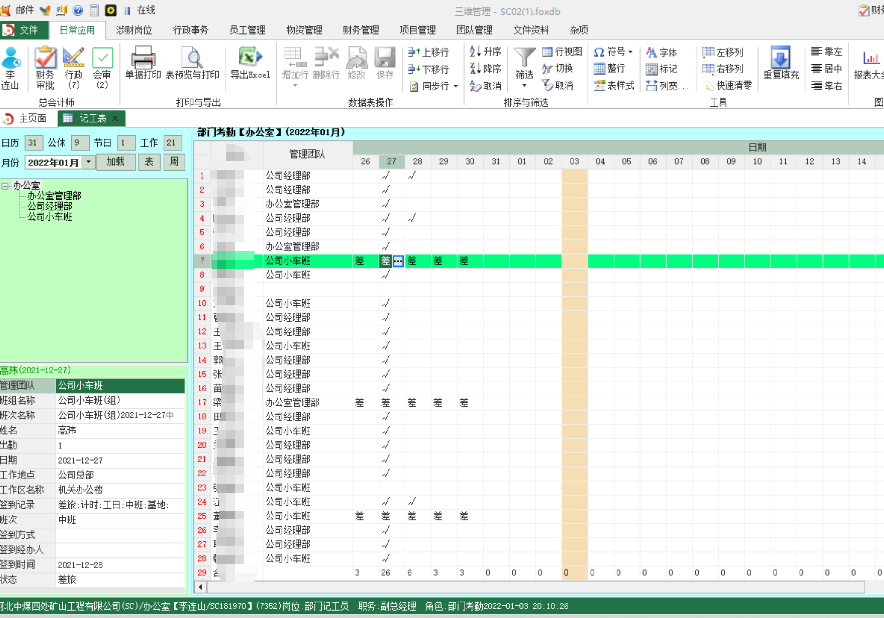Click the 财务审批 approval icon
884x618 pixels.
(45, 58)
